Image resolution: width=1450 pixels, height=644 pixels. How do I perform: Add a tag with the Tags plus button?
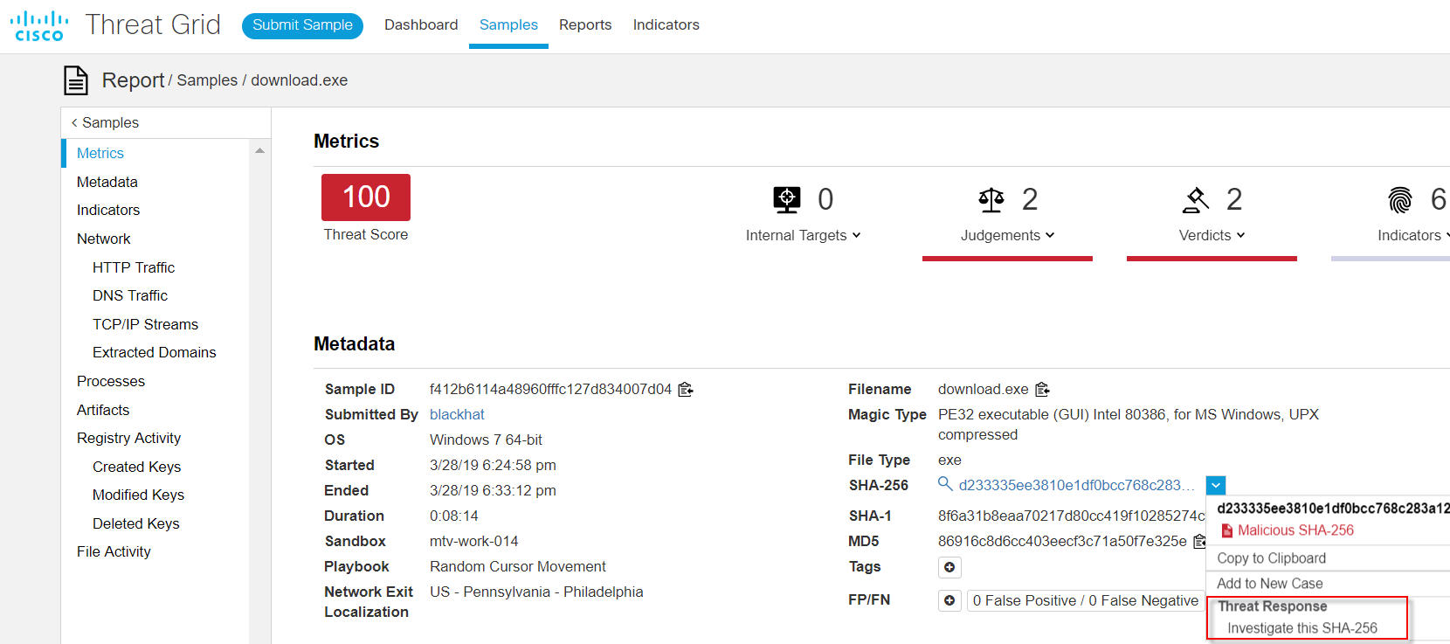click(x=949, y=567)
